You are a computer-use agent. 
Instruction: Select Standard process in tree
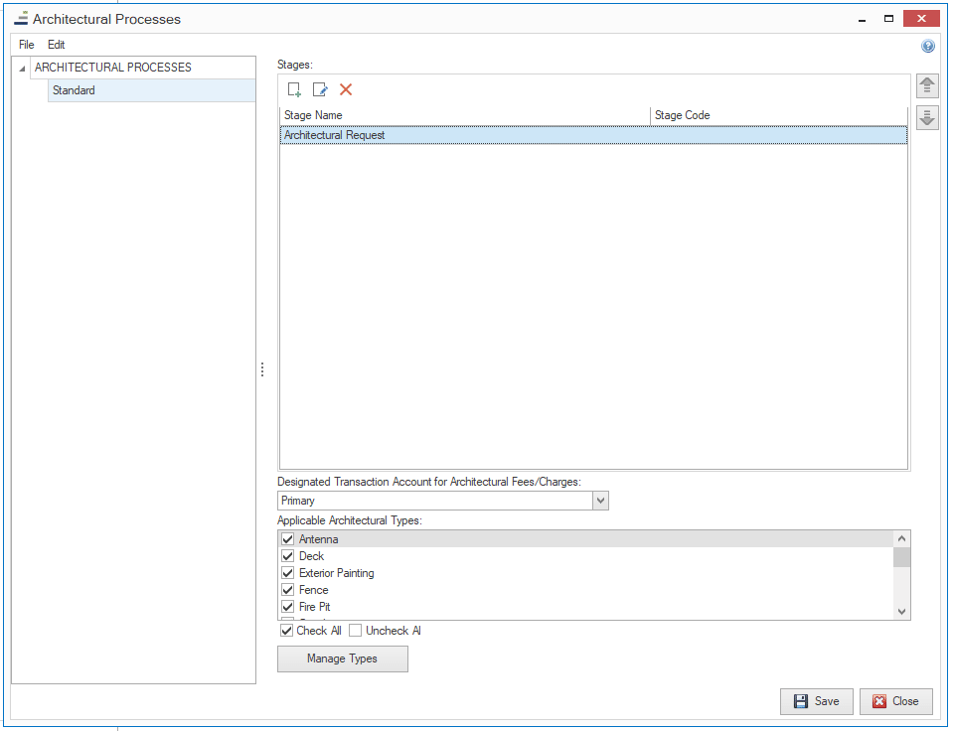pos(151,90)
